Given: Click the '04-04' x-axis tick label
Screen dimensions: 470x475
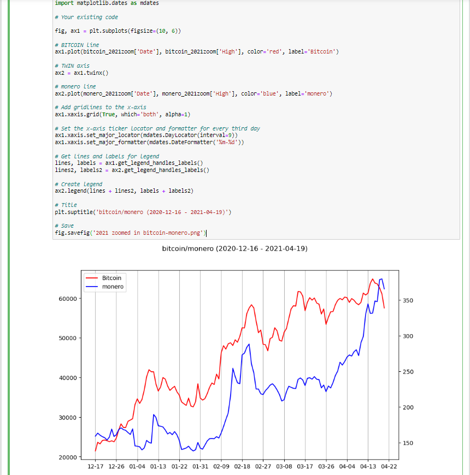Looking at the screenshot, I should pos(347,466).
